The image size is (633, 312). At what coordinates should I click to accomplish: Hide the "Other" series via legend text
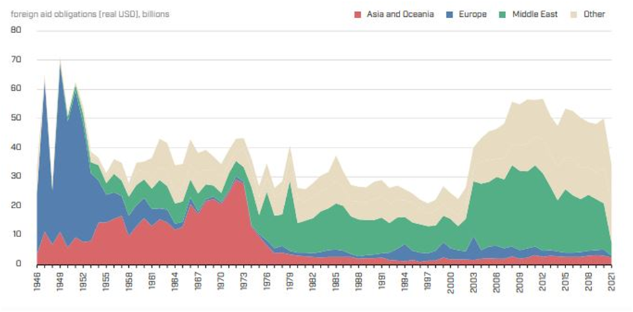pos(594,14)
